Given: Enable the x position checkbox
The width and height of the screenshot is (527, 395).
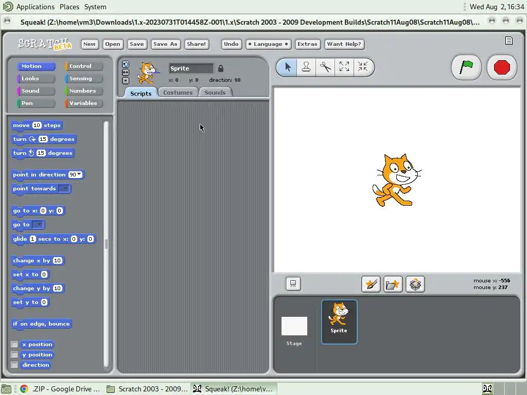Looking at the screenshot, I should 14,344.
